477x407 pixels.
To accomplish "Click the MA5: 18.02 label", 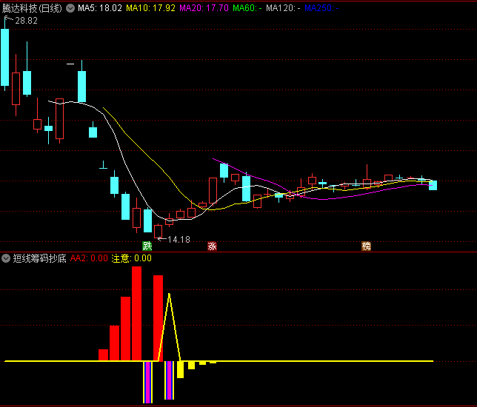I will pos(100,8).
